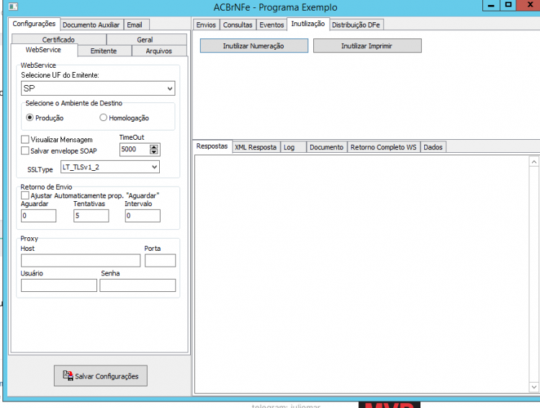Open the Eventos tab
Screen dimensions: 540x408
[x=271, y=25]
